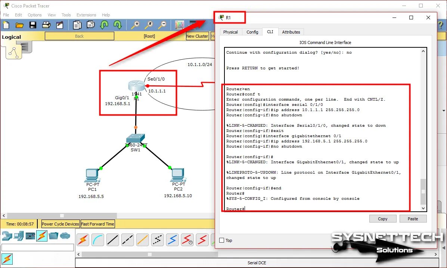Open the Tools menu
447x268 pixels.
pyautogui.click(x=66, y=15)
